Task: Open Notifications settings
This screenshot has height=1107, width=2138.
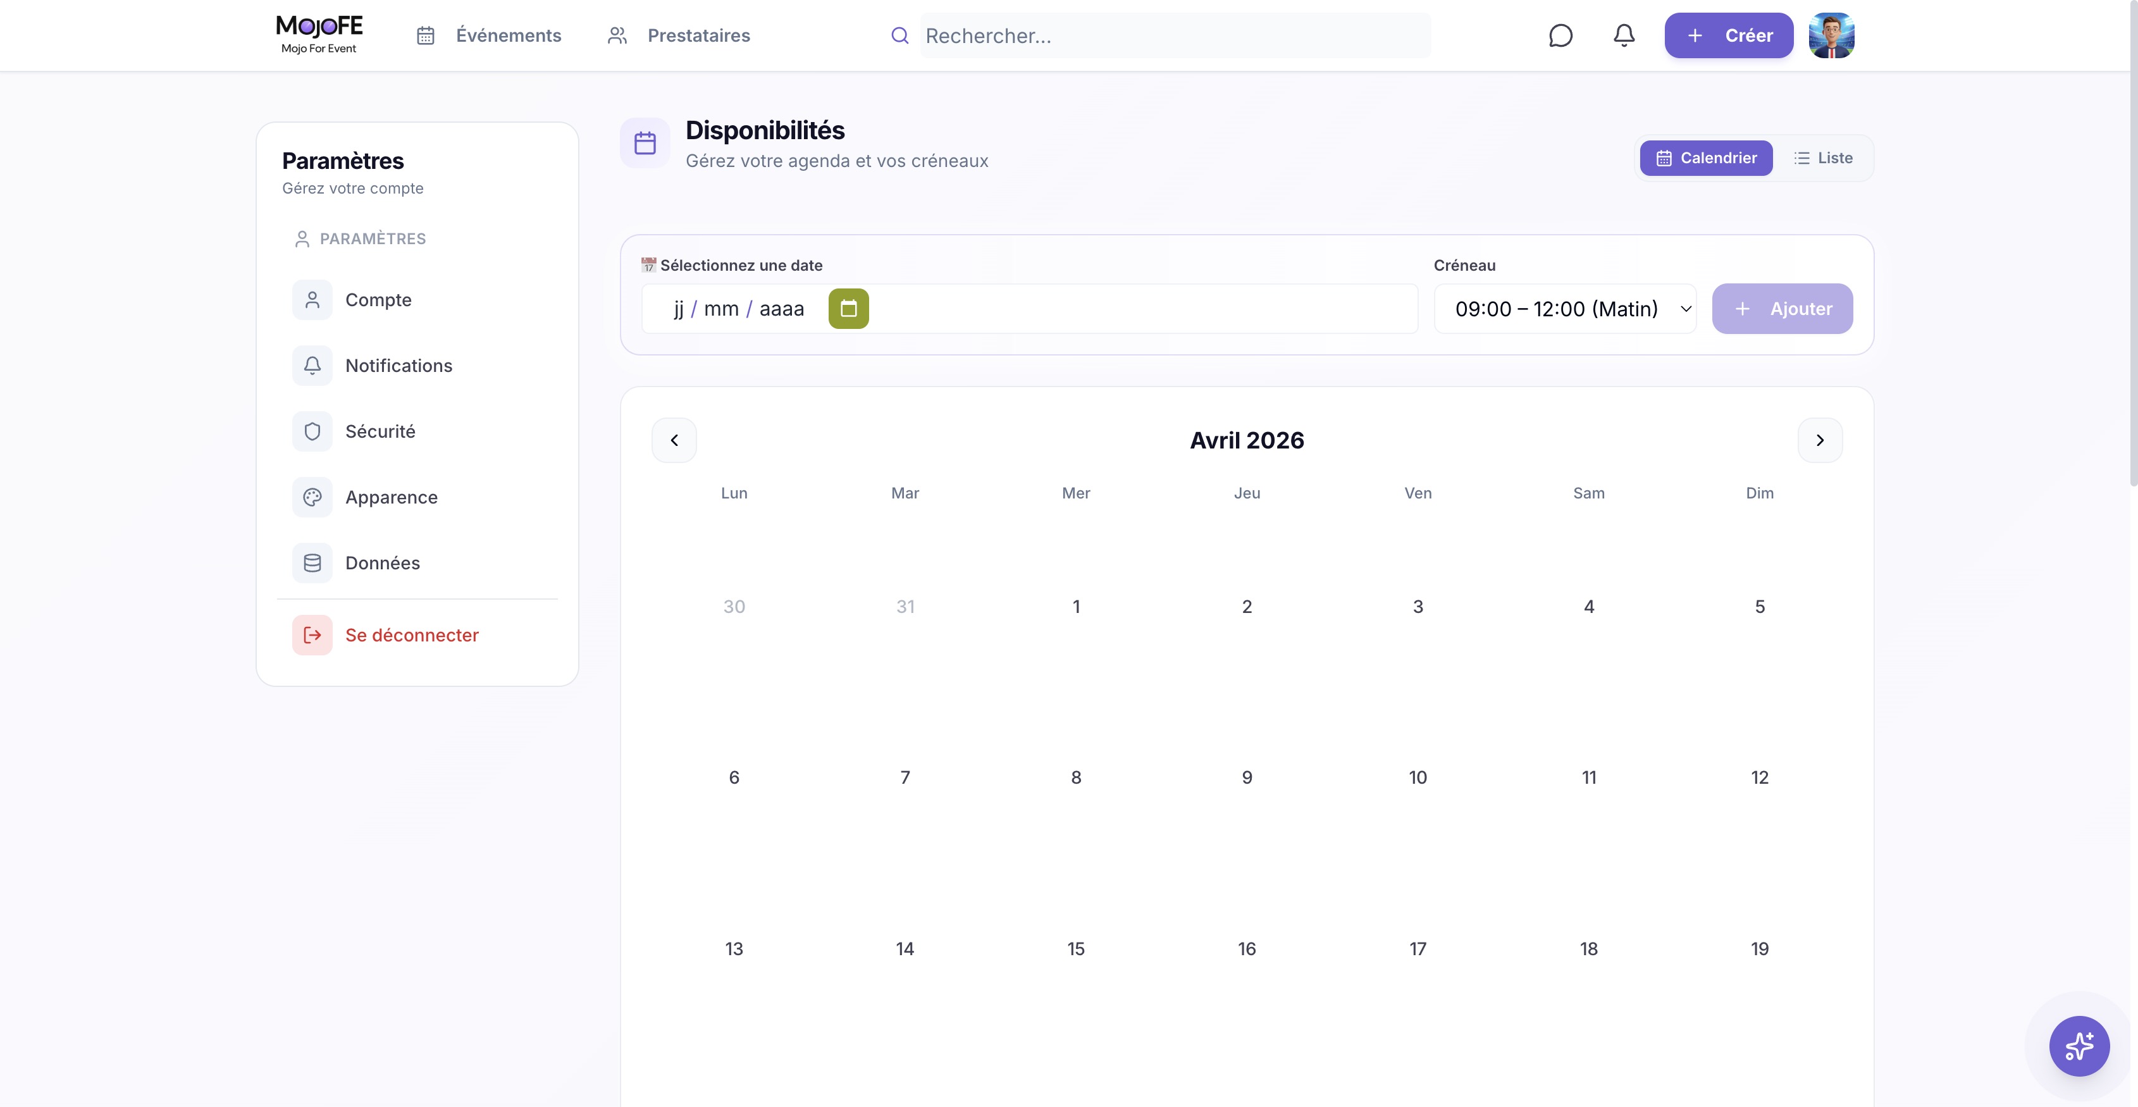Action: pos(417,365)
